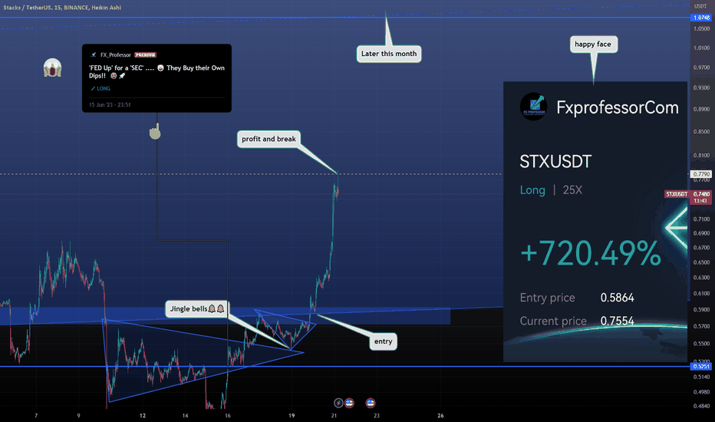Open the FX_Professor author name in the idea card

115,54
